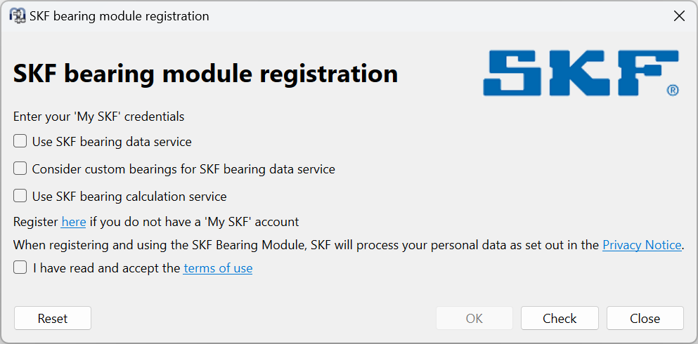
Task: Tick the 'I have read and accept' checkbox
Action: (x=20, y=267)
